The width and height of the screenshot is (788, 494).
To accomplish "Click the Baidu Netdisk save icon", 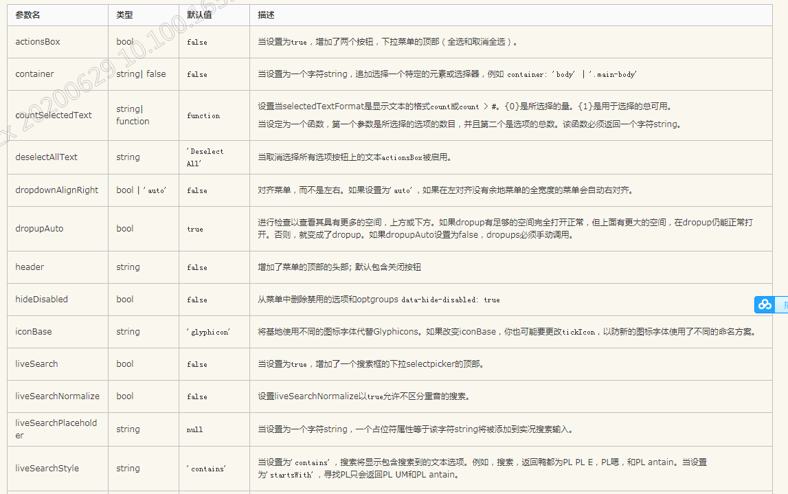I will pyautogui.click(x=764, y=304).
